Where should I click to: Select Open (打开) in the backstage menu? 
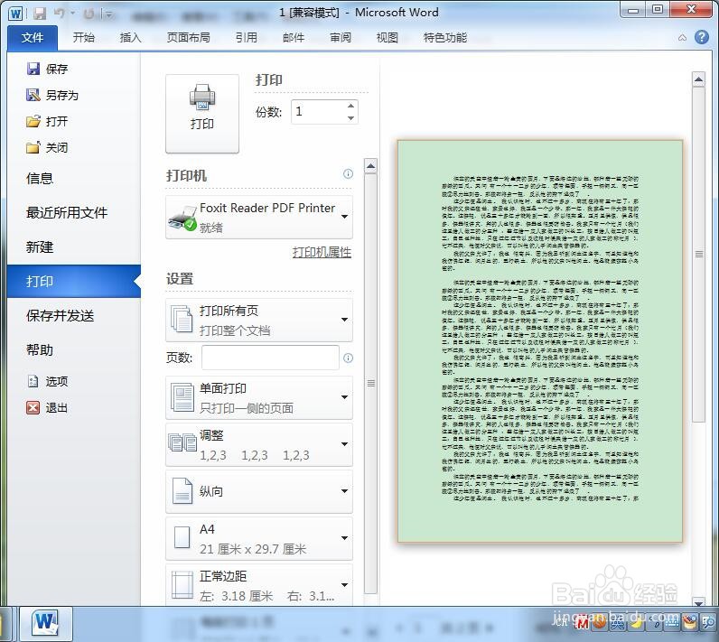point(47,121)
